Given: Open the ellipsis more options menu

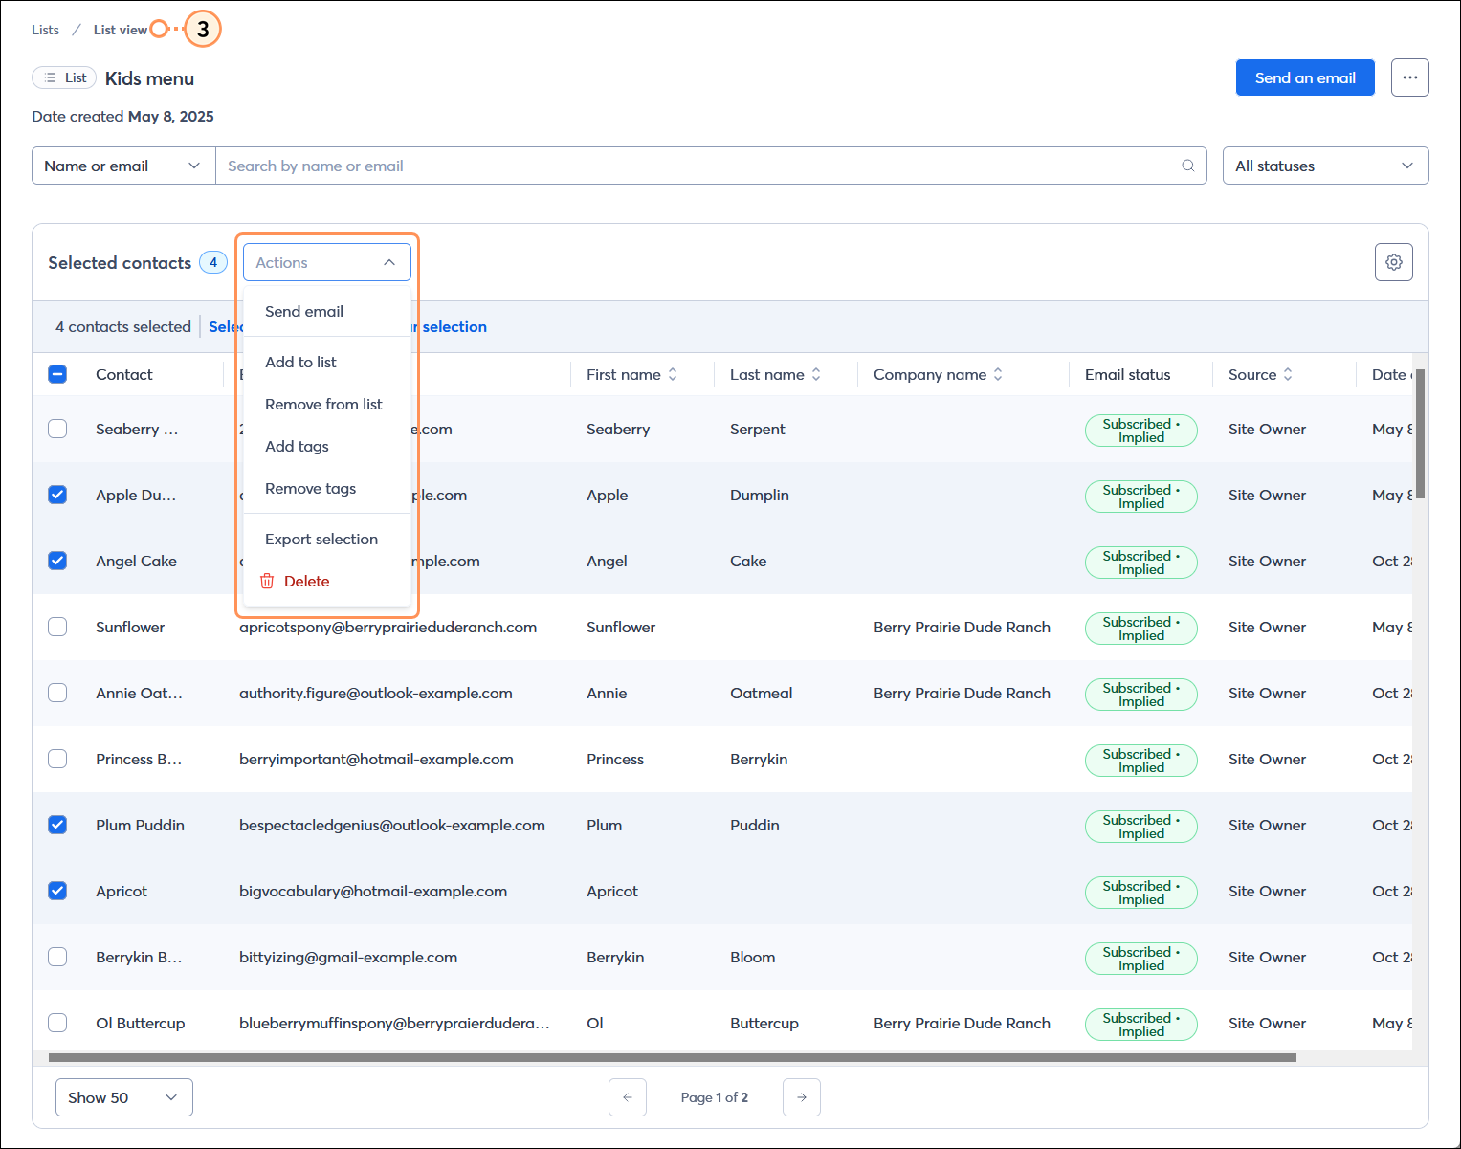Looking at the screenshot, I should tap(1409, 77).
